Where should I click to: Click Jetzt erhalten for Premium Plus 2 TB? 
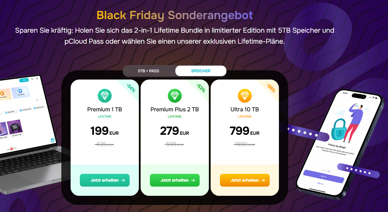tap(175, 180)
